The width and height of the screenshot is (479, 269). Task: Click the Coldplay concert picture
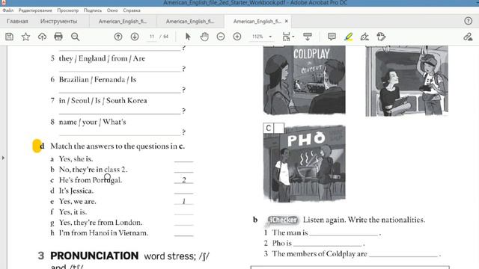pos(305,80)
